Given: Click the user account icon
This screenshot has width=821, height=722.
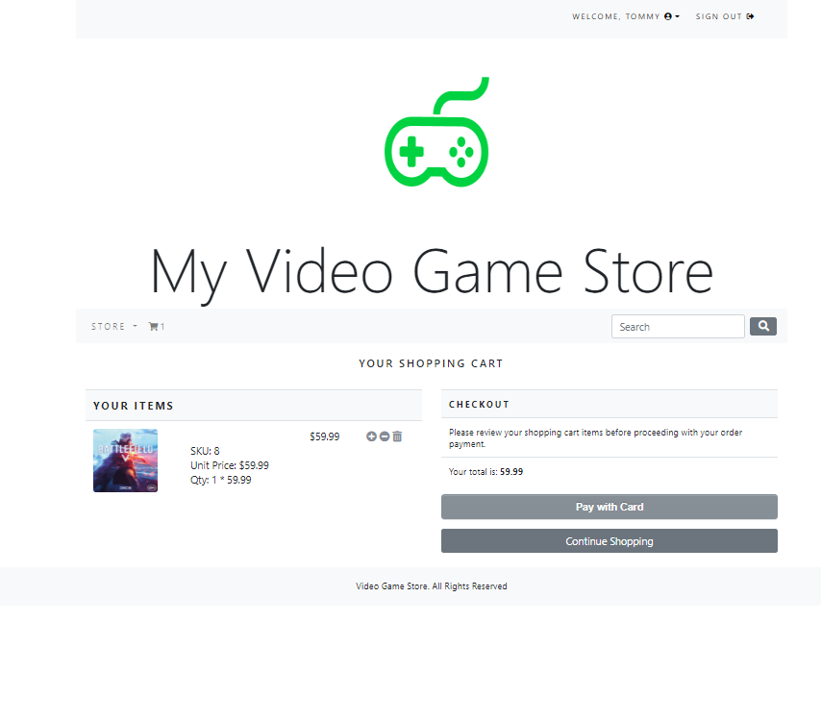Looking at the screenshot, I should tap(667, 15).
